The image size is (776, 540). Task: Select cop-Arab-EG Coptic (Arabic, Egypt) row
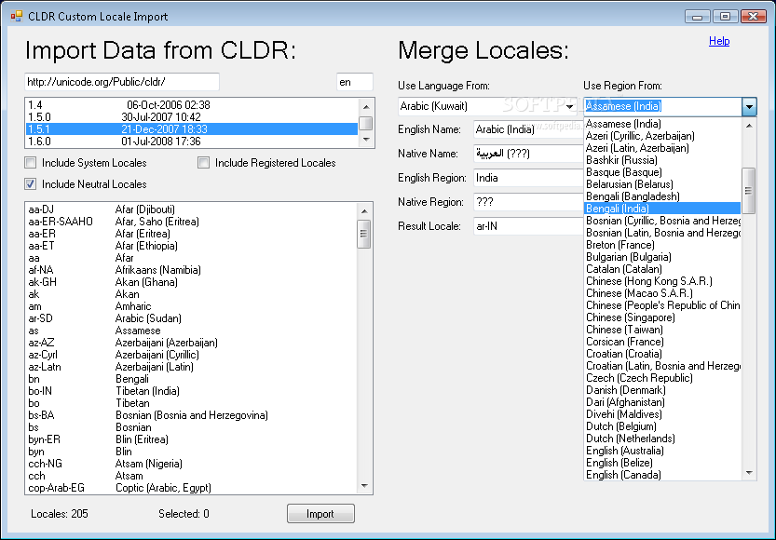[192, 488]
